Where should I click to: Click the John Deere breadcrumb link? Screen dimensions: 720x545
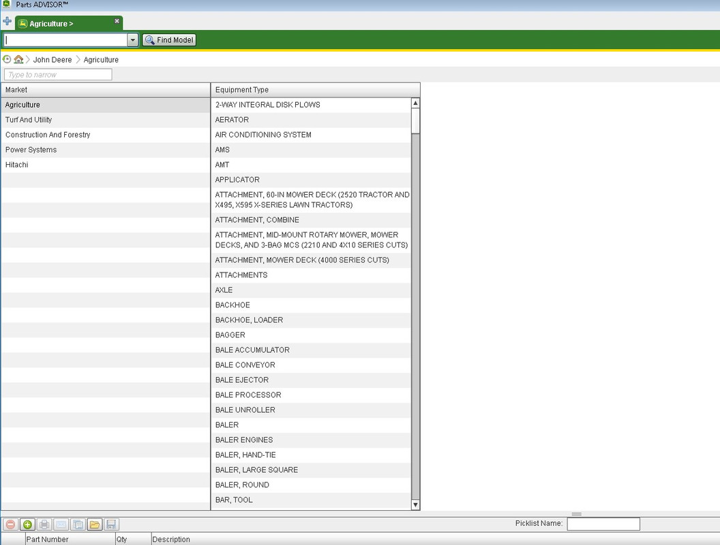pyautogui.click(x=52, y=60)
